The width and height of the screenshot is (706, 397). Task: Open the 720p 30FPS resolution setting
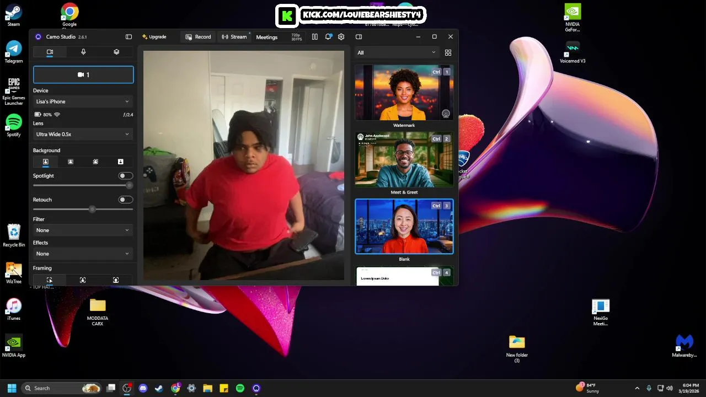click(x=296, y=37)
